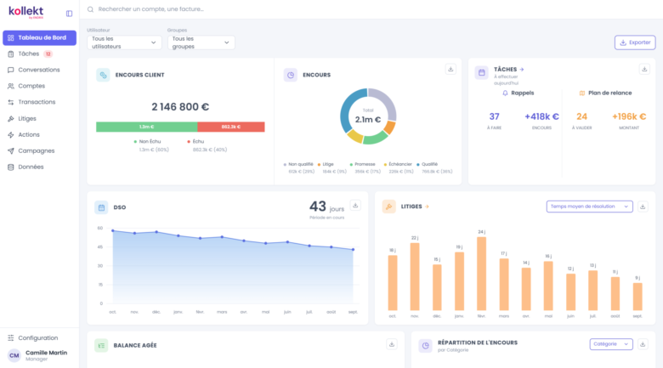Click the Répartition de l'encours pie icon
The height and width of the screenshot is (368, 663).
[x=425, y=346]
